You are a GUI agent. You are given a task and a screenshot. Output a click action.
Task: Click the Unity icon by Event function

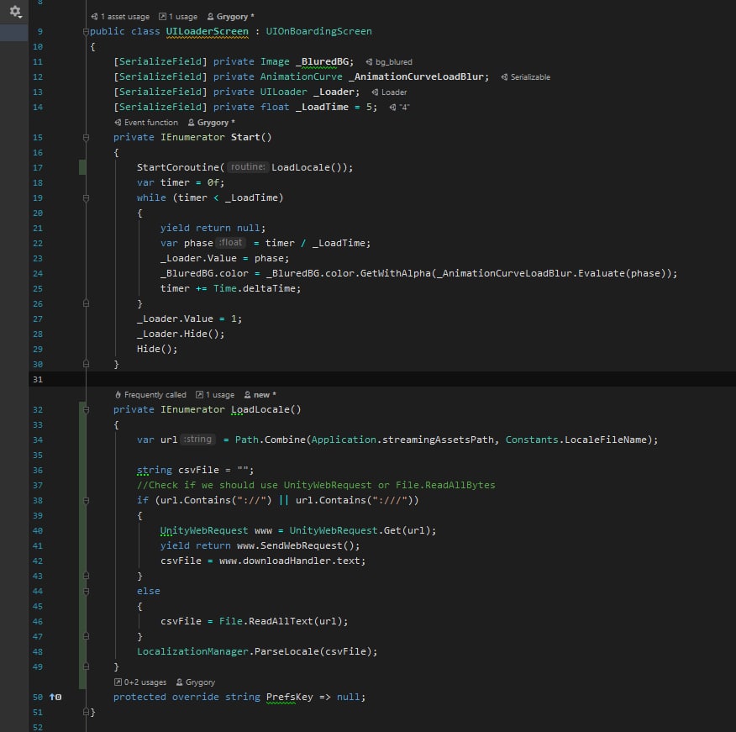pos(118,122)
